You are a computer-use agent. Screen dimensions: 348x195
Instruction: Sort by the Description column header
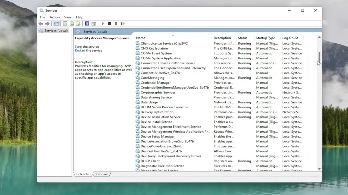(224, 38)
